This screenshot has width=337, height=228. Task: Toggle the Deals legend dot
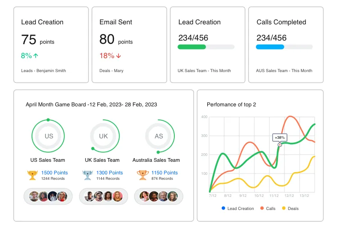[x=284, y=208]
